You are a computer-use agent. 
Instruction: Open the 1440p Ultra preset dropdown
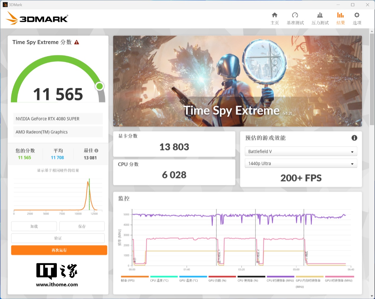click(301, 163)
